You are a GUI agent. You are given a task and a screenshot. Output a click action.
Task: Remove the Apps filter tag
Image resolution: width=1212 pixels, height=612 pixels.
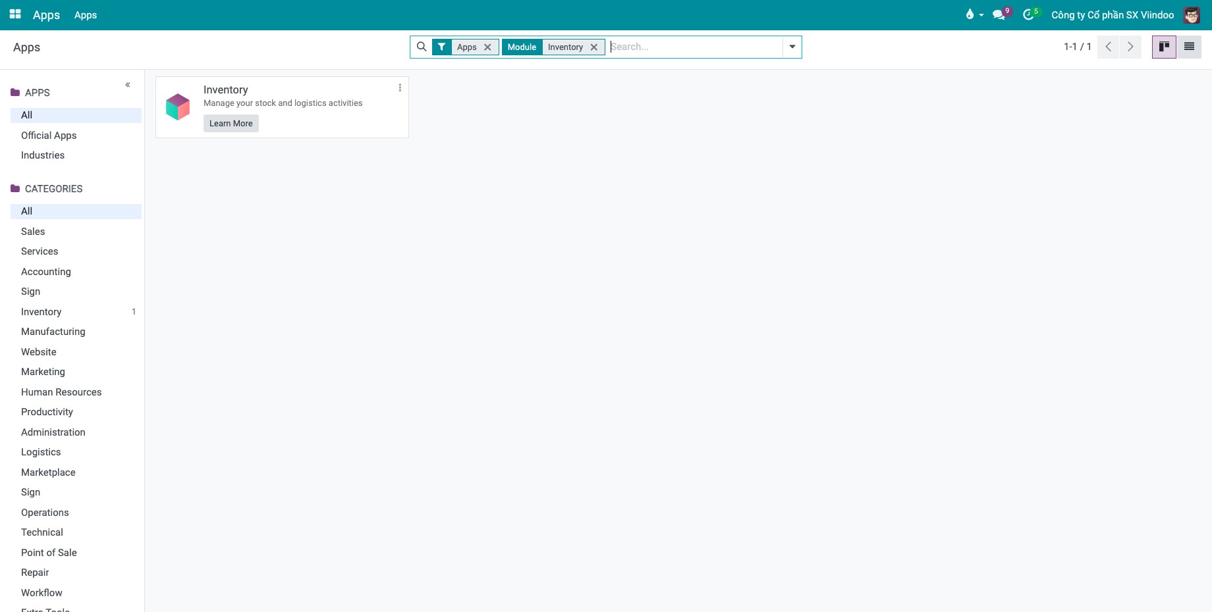pos(487,47)
